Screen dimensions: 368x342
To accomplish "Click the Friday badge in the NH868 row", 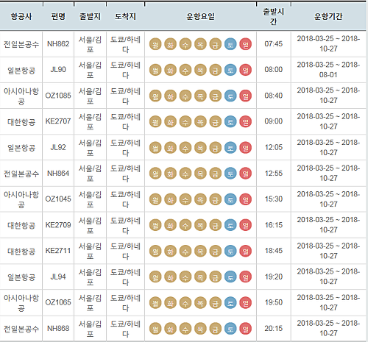I will [216, 329].
